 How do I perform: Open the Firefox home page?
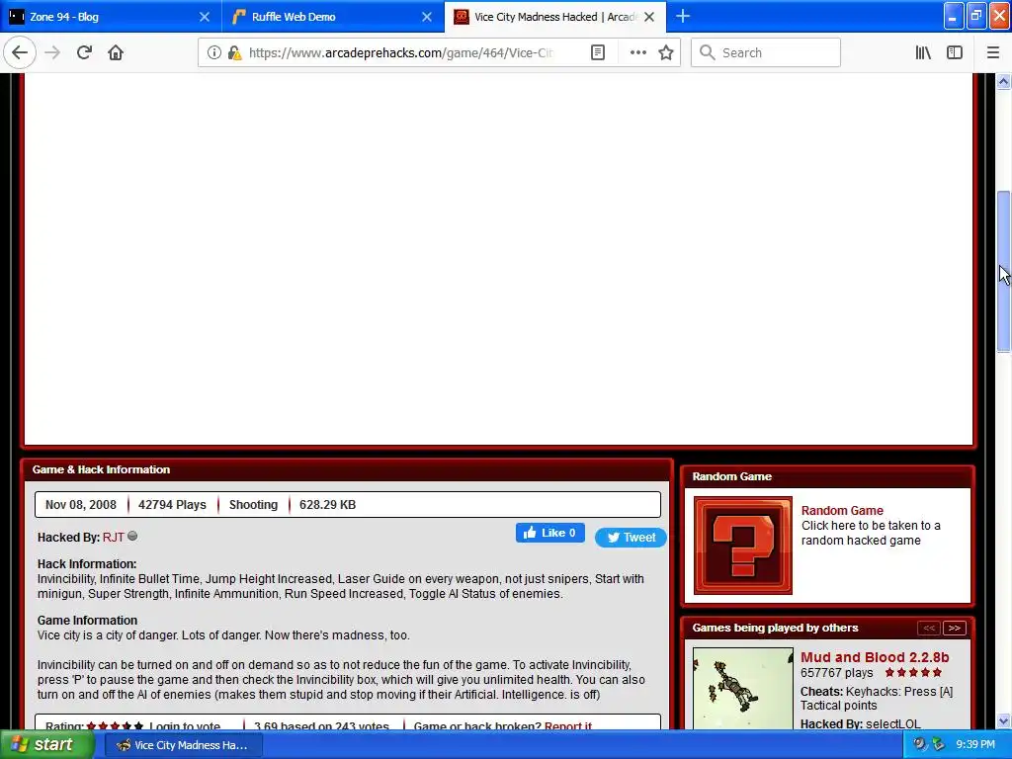coord(116,52)
